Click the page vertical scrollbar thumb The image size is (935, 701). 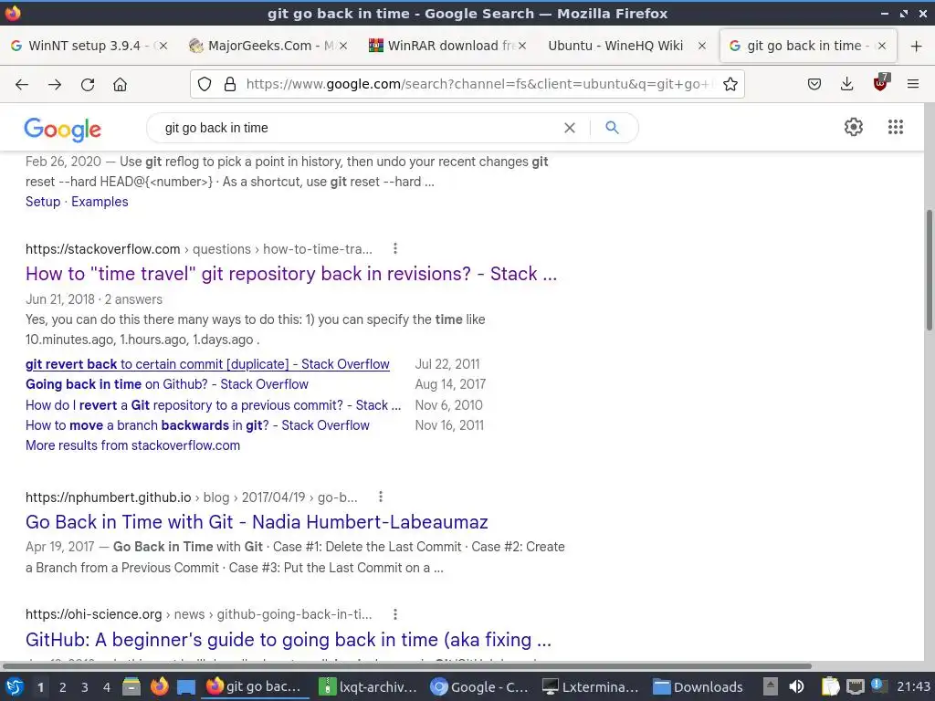click(x=929, y=269)
